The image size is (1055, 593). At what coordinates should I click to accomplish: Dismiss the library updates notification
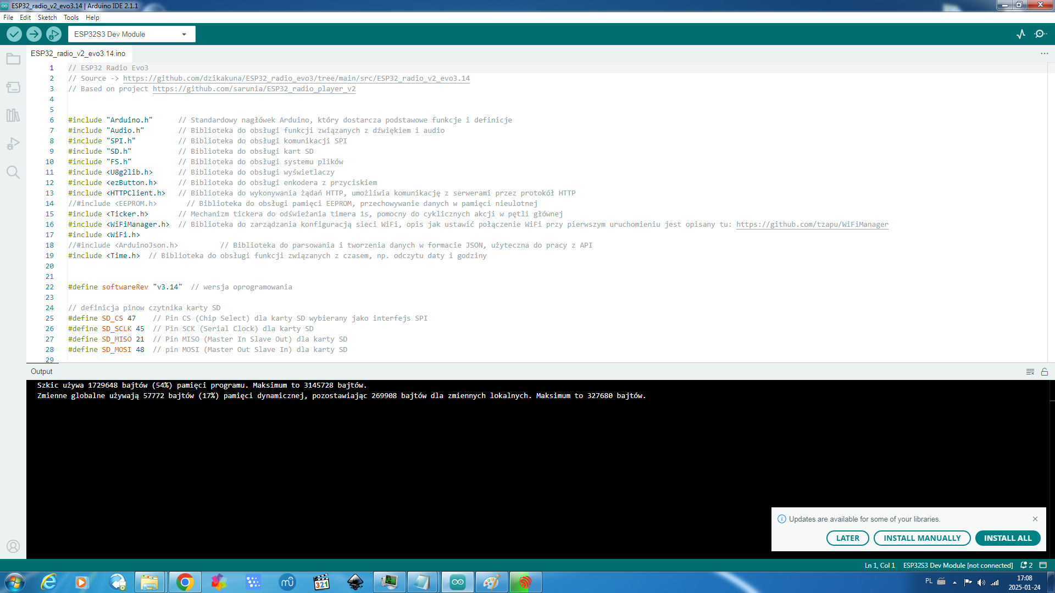pyautogui.click(x=1035, y=519)
